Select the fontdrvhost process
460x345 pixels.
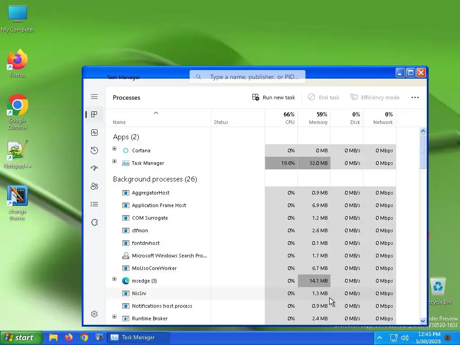[251, 243]
